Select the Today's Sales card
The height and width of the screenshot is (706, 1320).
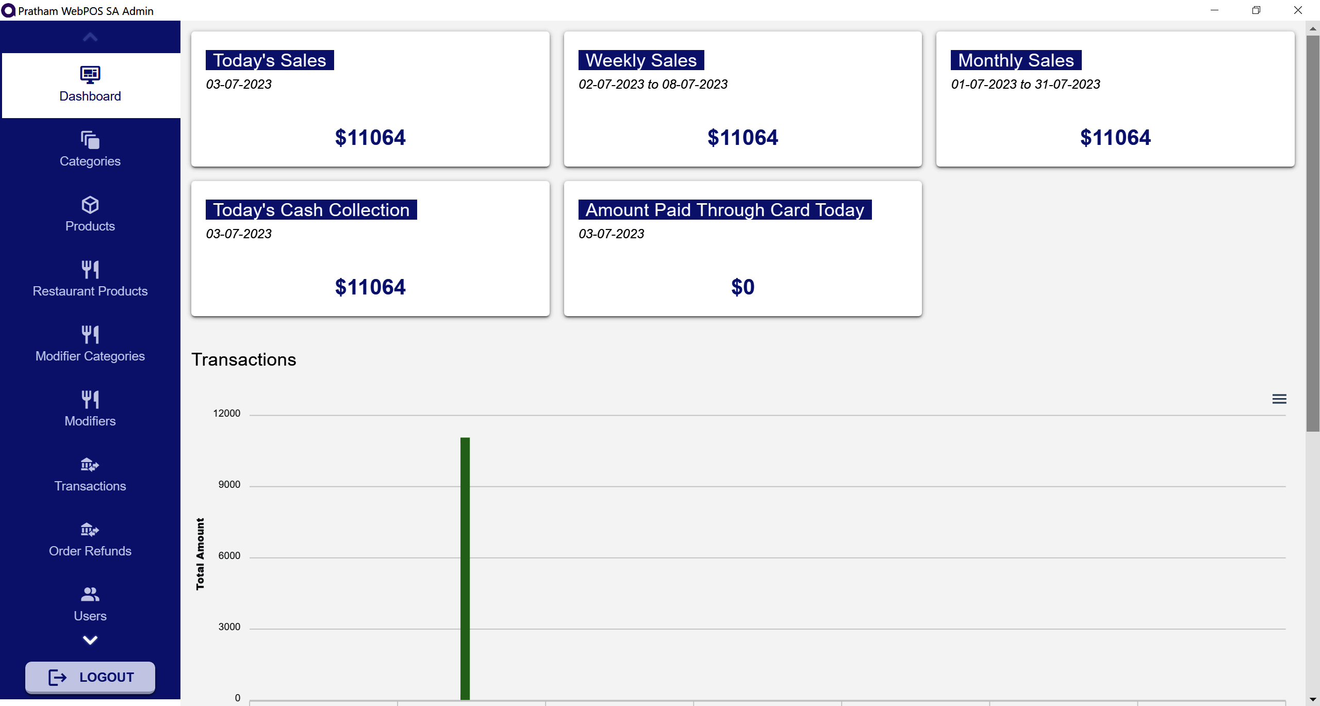[x=370, y=98]
